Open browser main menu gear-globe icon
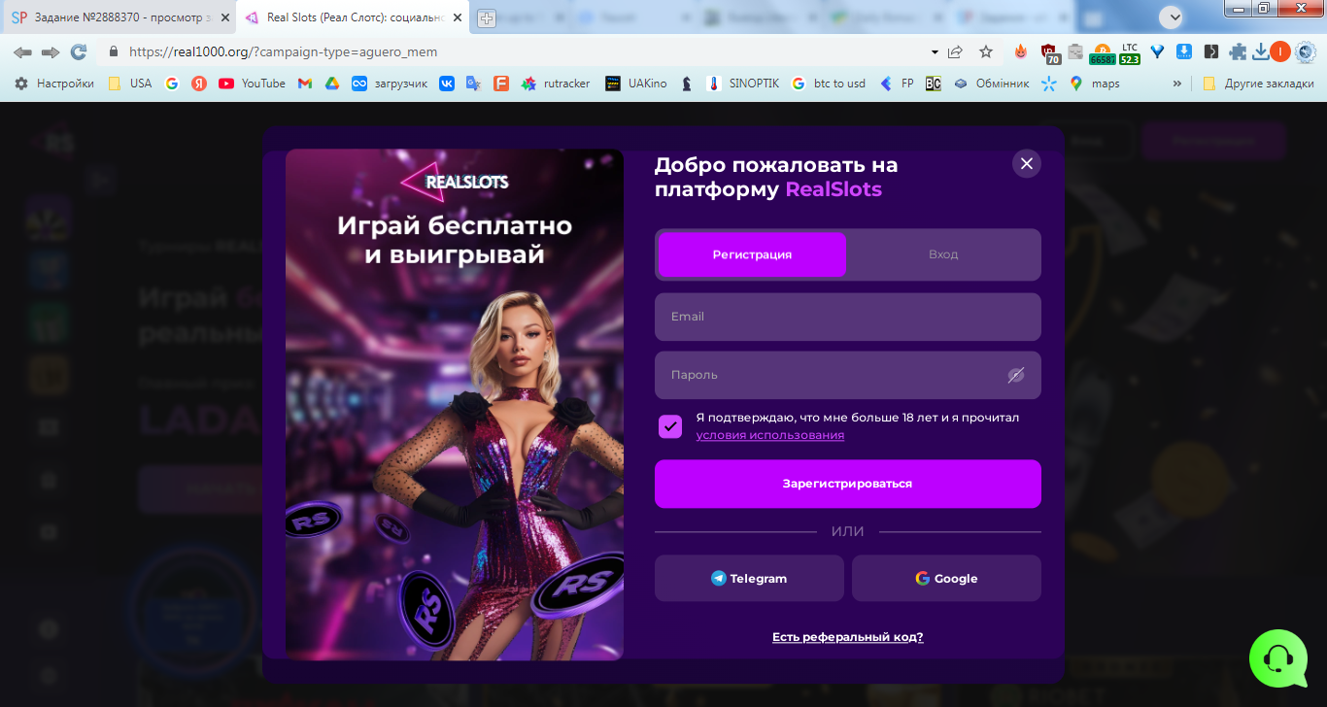This screenshot has height=707, width=1327. click(x=1306, y=52)
